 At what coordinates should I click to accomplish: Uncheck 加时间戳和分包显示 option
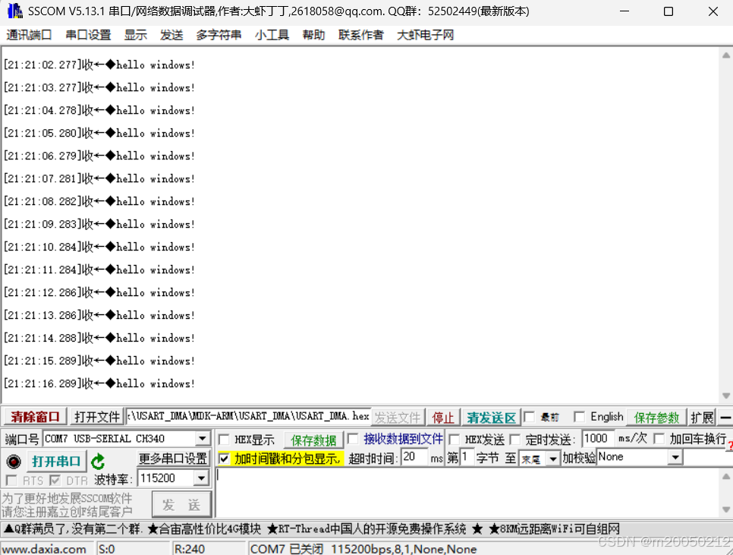223,457
